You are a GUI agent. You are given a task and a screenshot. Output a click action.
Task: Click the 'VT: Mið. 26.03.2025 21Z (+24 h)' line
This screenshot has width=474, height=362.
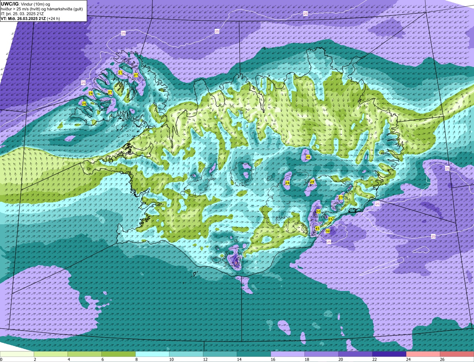click(x=30, y=18)
